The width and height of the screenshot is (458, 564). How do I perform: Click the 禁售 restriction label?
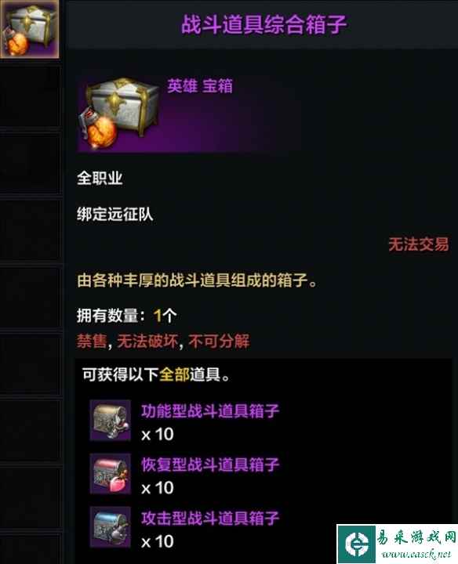[x=92, y=341]
